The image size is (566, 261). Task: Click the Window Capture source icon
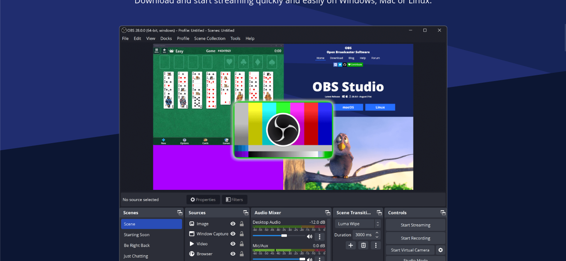click(192, 234)
